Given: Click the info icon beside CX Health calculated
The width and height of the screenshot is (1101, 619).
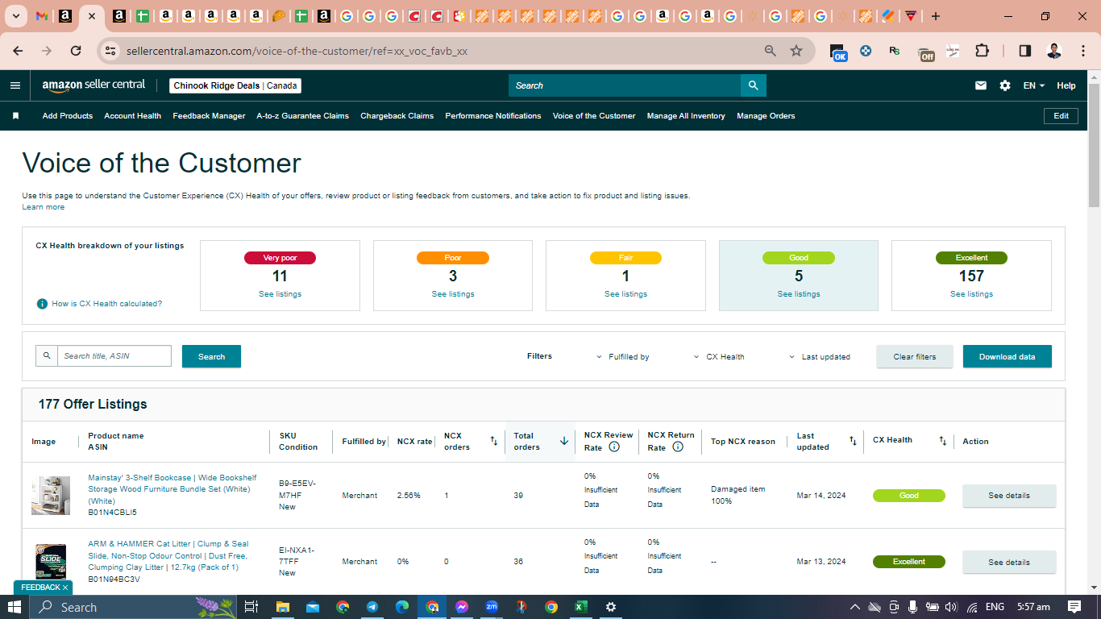Looking at the screenshot, I should coord(42,304).
